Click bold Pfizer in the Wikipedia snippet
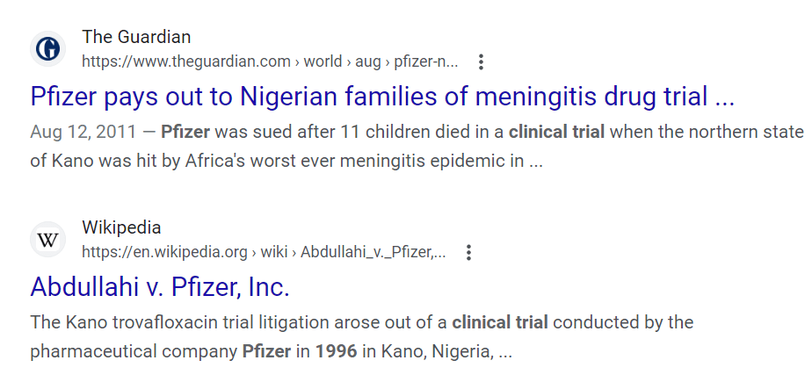 (265, 352)
